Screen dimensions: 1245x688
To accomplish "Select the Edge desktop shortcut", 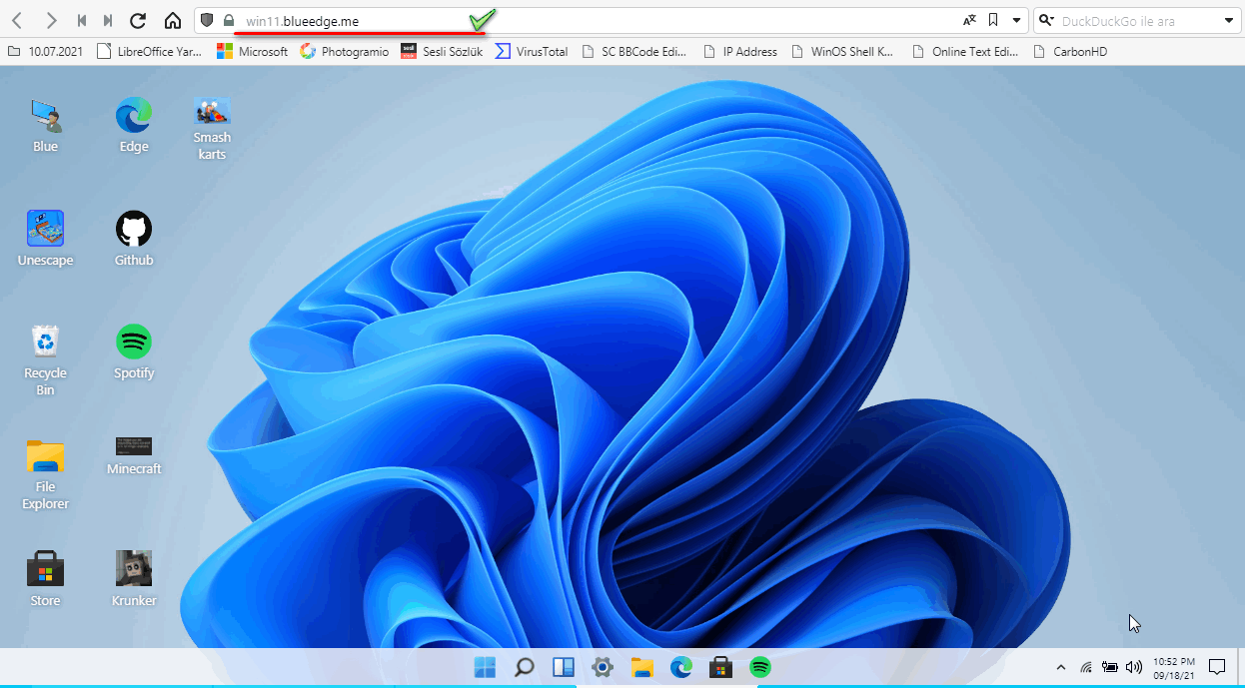I will click(x=134, y=125).
